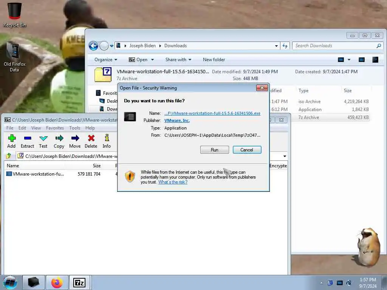Click the Info icon in 7-Zip toolbar
The image size is (387, 290).
pyautogui.click(x=107, y=138)
